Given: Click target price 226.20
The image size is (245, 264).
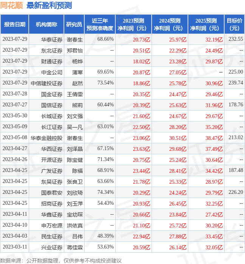Looking at the screenshot, I should click(236, 192).
